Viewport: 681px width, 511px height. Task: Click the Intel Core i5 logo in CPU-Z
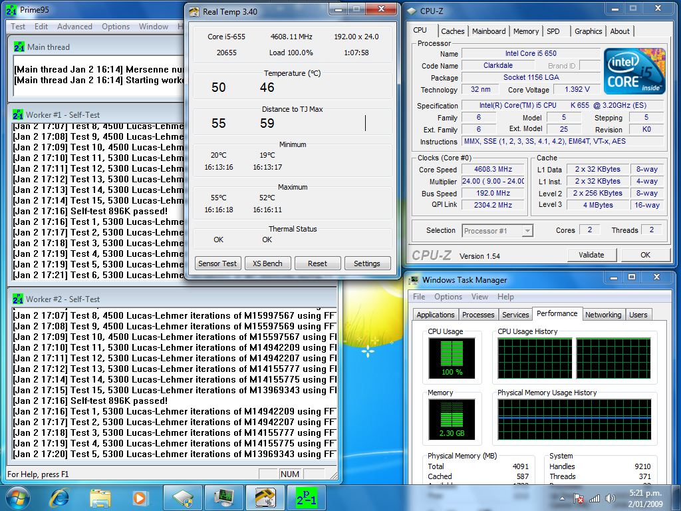coord(634,71)
